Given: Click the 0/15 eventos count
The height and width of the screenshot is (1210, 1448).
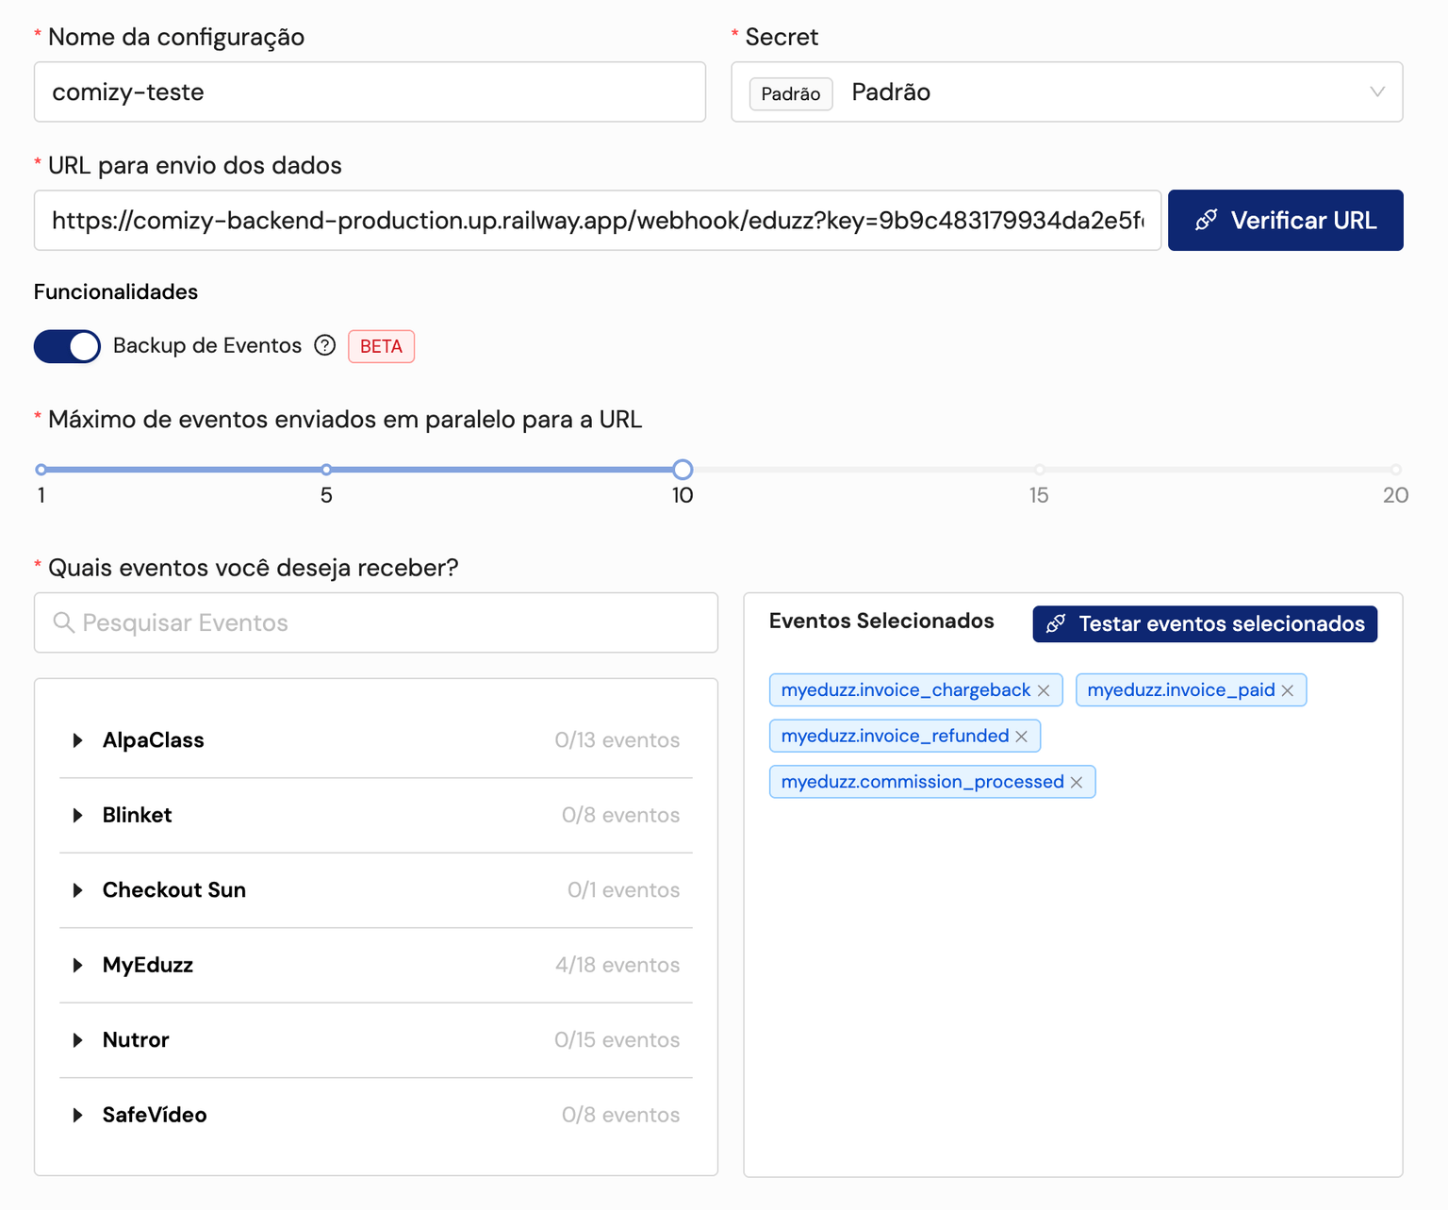Looking at the screenshot, I should pyautogui.click(x=617, y=1040).
